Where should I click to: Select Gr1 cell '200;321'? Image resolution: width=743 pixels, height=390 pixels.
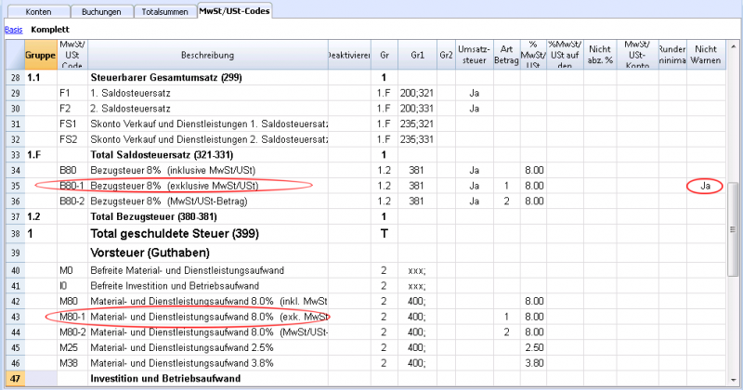tap(417, 93)
